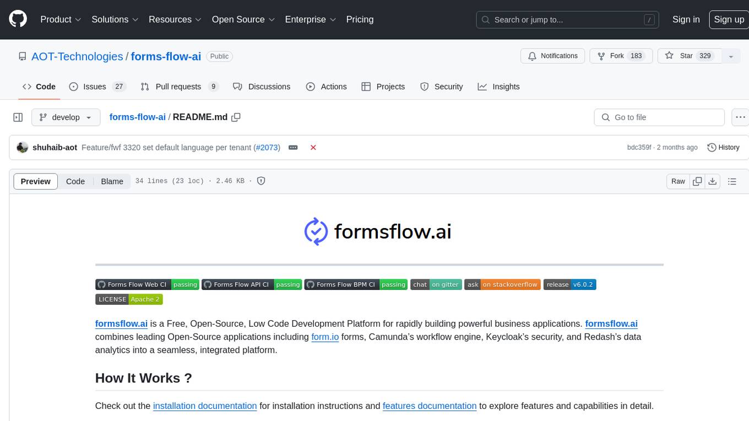This screenshot has height=421, width=749.
Task: Open the file History
Action: pos(723,148)
